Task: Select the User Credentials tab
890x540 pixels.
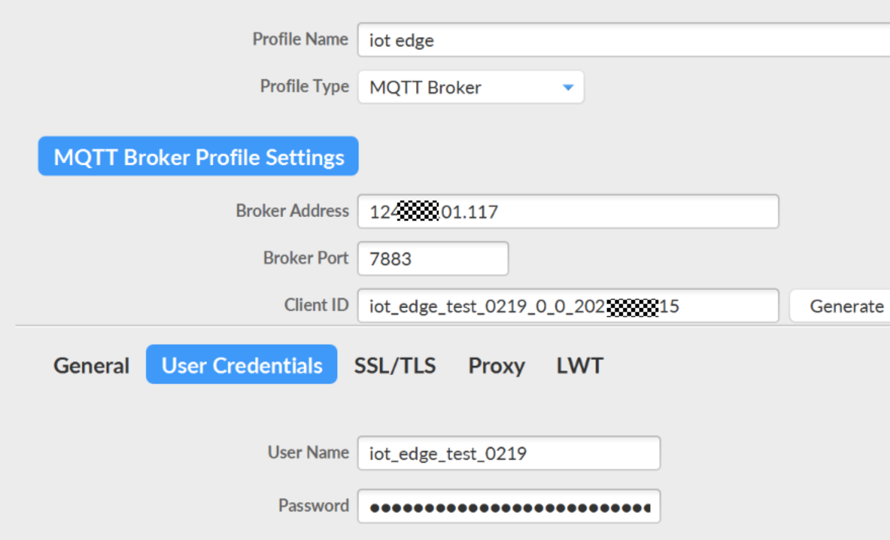Action: point(241,365)
